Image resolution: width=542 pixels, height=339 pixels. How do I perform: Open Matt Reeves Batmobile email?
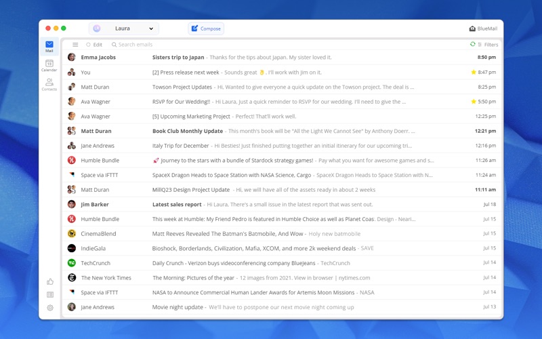tap(282, 233)
